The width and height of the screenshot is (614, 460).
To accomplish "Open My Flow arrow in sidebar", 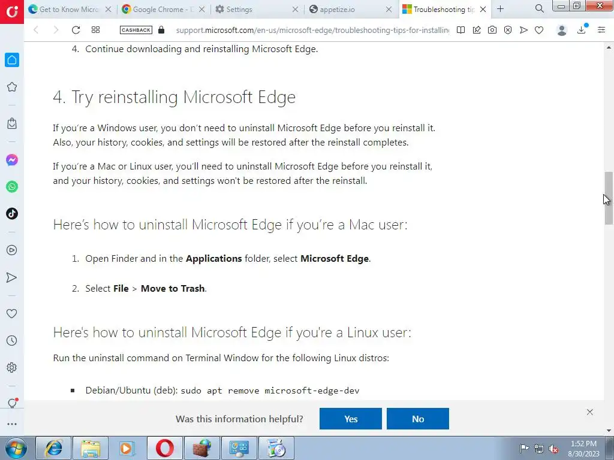I will point(12,277).
